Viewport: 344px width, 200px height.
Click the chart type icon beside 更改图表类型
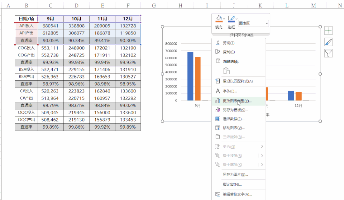pos(218,101)
